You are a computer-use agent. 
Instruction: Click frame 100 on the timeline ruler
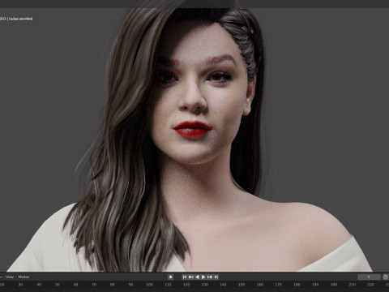click(149, 285)
